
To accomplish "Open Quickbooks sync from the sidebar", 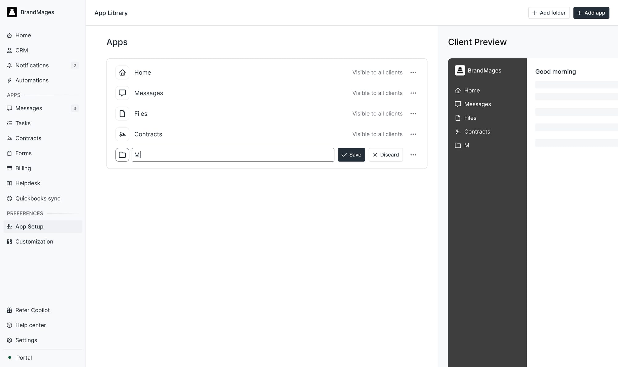I will pos(38,198).
